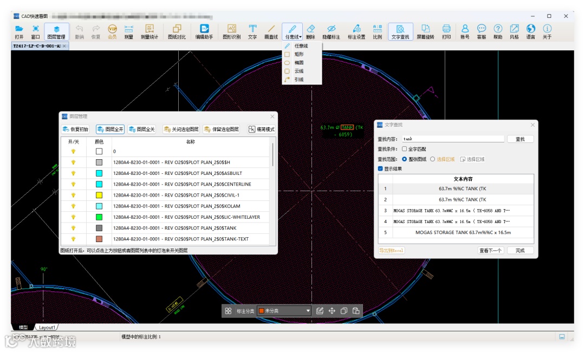Click the 图纸对比 drawing compare icon
Image resolution: width=585 pixels, height=352 pixels.
click(x=177, y=31)
